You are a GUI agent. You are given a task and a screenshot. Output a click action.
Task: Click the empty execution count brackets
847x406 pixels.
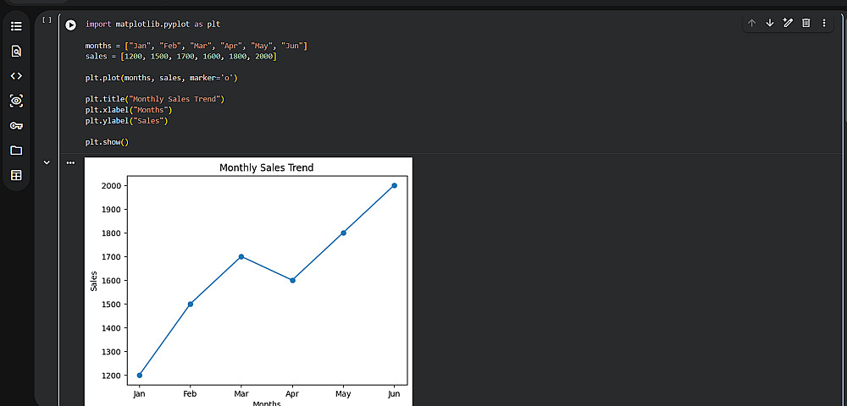(x=47, y=19)
